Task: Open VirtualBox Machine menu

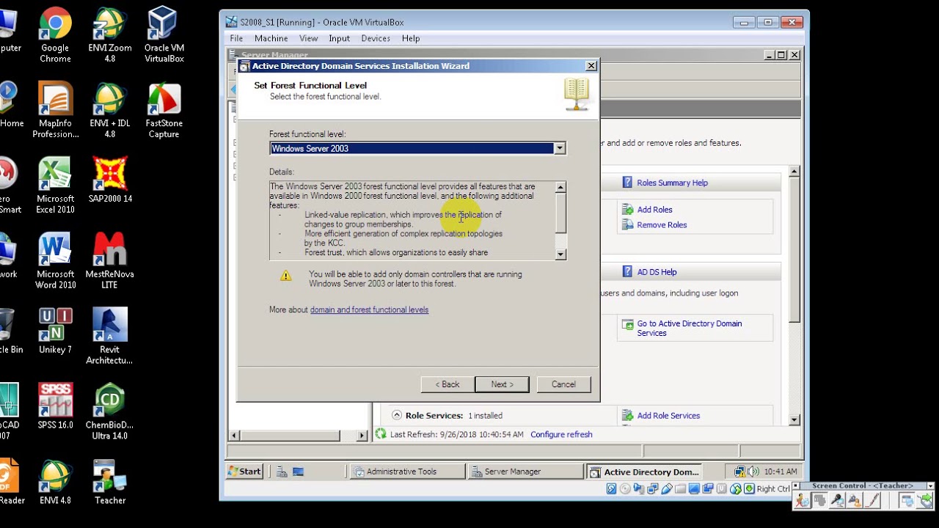Action: pos(271,38)
